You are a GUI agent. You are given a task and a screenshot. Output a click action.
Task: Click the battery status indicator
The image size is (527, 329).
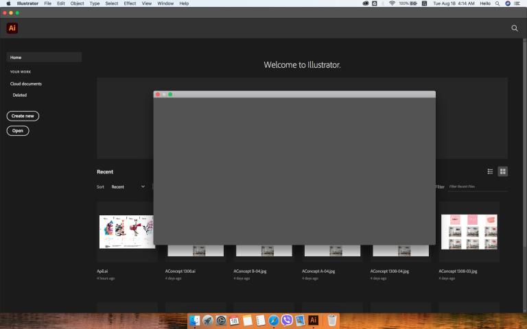point(408,3)
